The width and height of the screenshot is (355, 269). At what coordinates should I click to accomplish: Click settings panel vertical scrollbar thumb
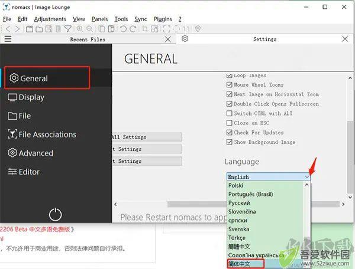350,157
